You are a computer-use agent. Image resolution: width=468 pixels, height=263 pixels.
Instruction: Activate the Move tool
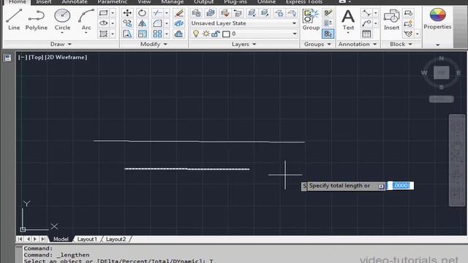point(127,13)
